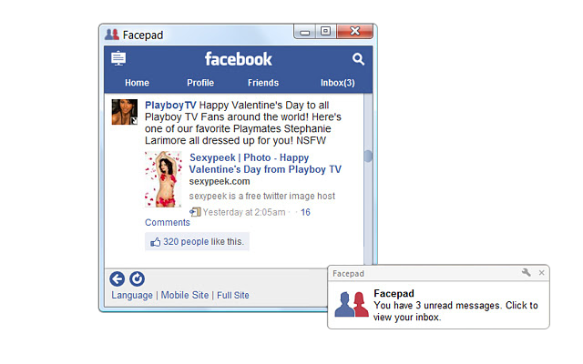Click the Language link

[x=132, y=295]
